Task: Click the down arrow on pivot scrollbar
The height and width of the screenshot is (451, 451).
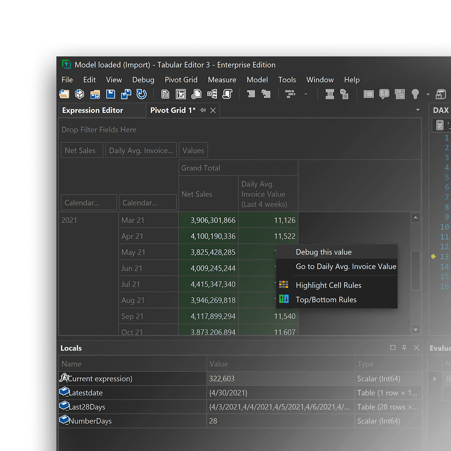Action: tap(416, 329)
